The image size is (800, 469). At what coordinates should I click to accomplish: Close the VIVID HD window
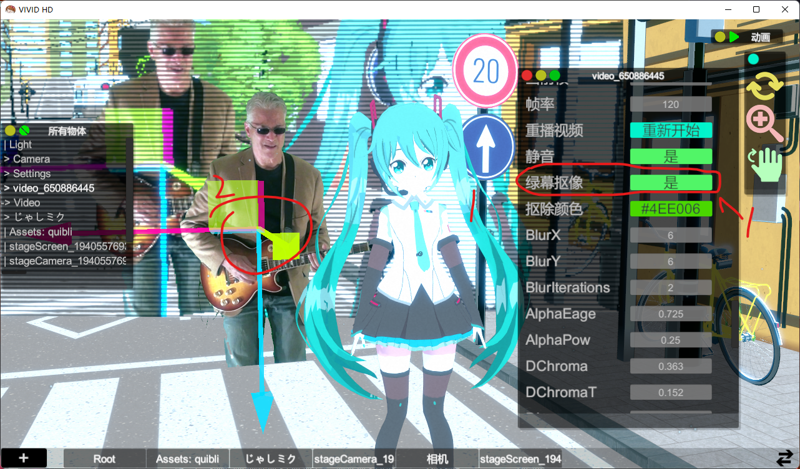[x=785, y=9]
